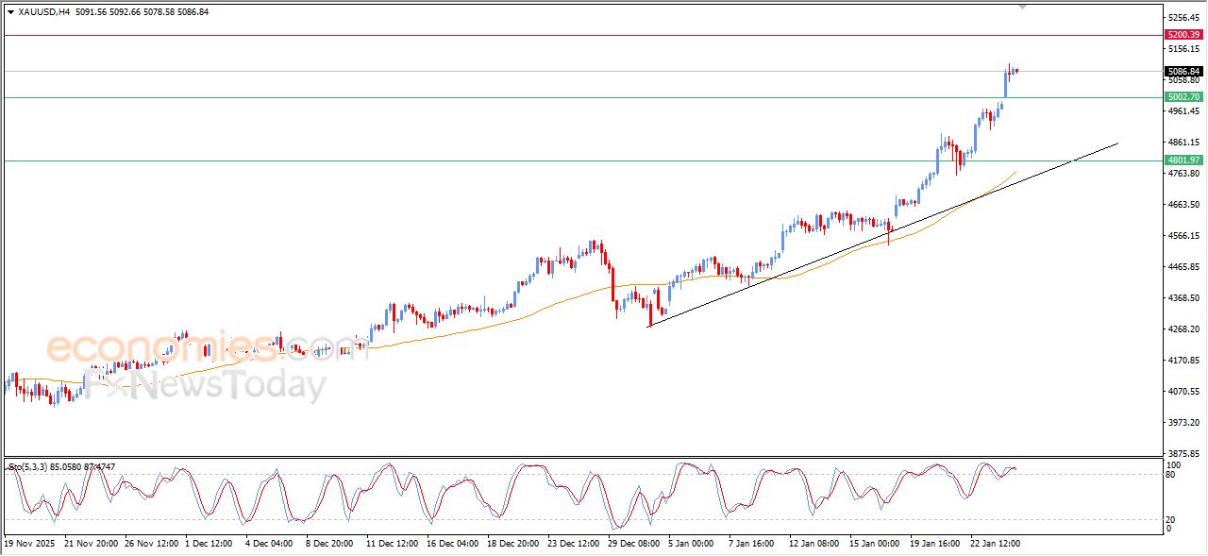This screenshot has height=556, width=1208.
Task: Click the XAUUSD,H4 chart title text
Action: coord(43,11)
